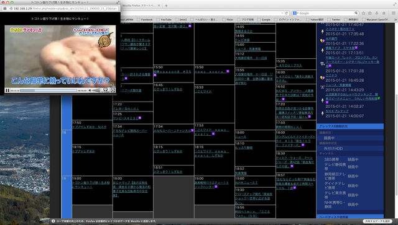Open the 19:00 NHKニュース7 program link
The image size is (398, 225).
pyautogui.click(x=246, y=182)
